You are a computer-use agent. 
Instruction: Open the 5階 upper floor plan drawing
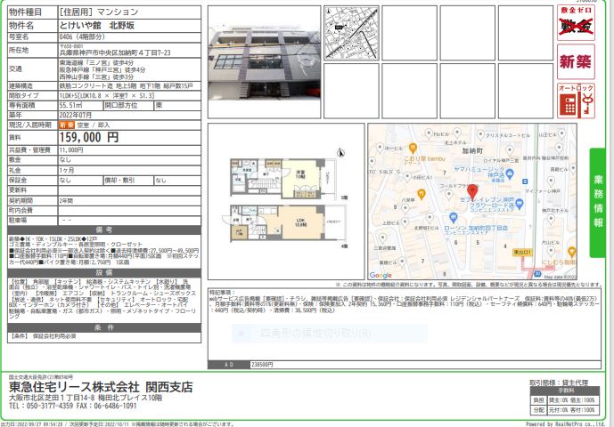[282, 179]
